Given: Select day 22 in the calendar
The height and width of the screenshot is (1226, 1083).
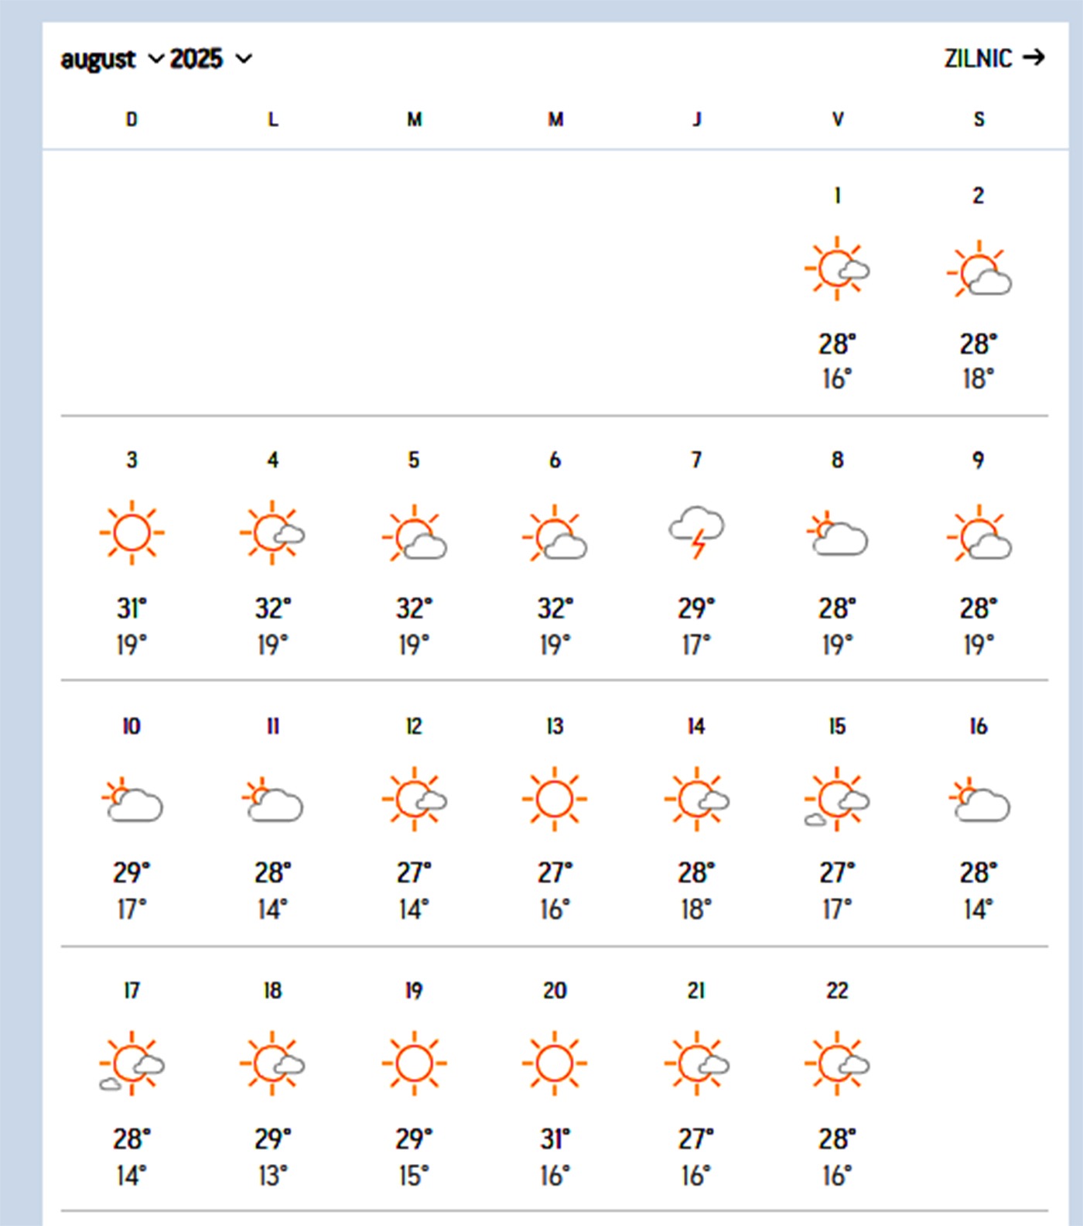Looking at the screenshot, I should 837,991.
